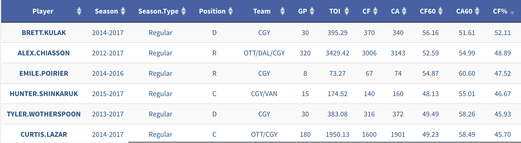Click sort arrows beside CA header
Screen dimensions: 521x143
[x=404, y=11]
